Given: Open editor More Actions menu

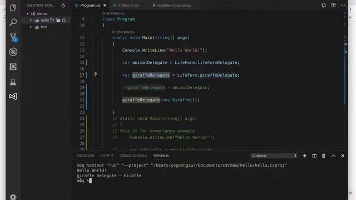Looking at the screenshot, I should (343, 6).
